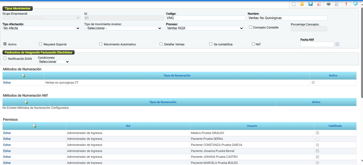Add a new row in Permisos table
This screenshot has height=165, width=363.
tap(34, 126)
